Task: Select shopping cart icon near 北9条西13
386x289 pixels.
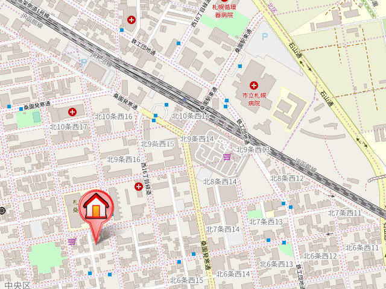Action: click(227, 157)
